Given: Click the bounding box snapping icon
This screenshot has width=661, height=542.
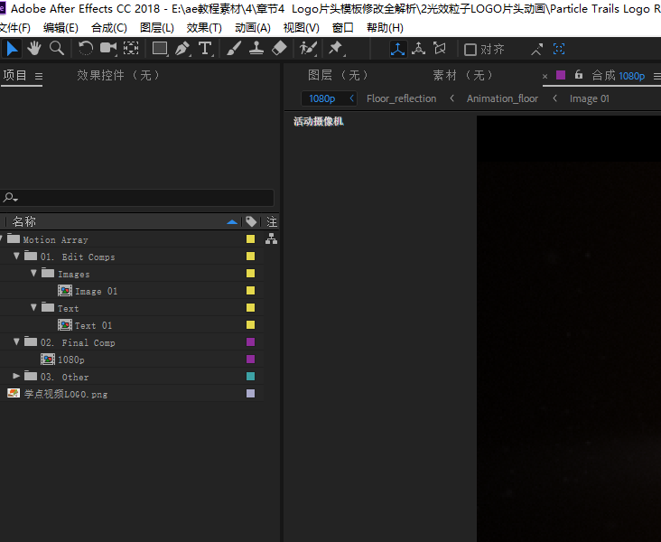Looking at the screenshot, I should (x=559, y=50).
